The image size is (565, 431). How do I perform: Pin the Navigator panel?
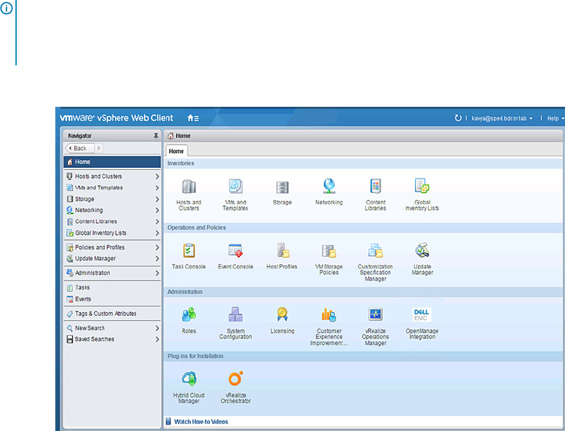click(x=156, y=136)
